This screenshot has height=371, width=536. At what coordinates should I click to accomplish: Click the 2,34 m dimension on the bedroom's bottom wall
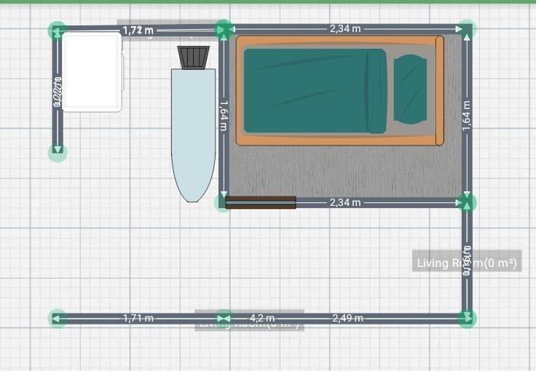344,202
